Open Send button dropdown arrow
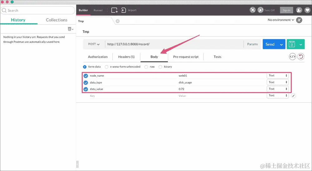The height and width of the screenshot is (171, 312). (281, 44)
